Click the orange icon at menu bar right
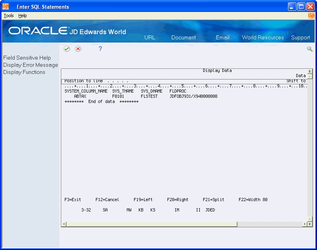317x250 pixels. tap(311, 16)
